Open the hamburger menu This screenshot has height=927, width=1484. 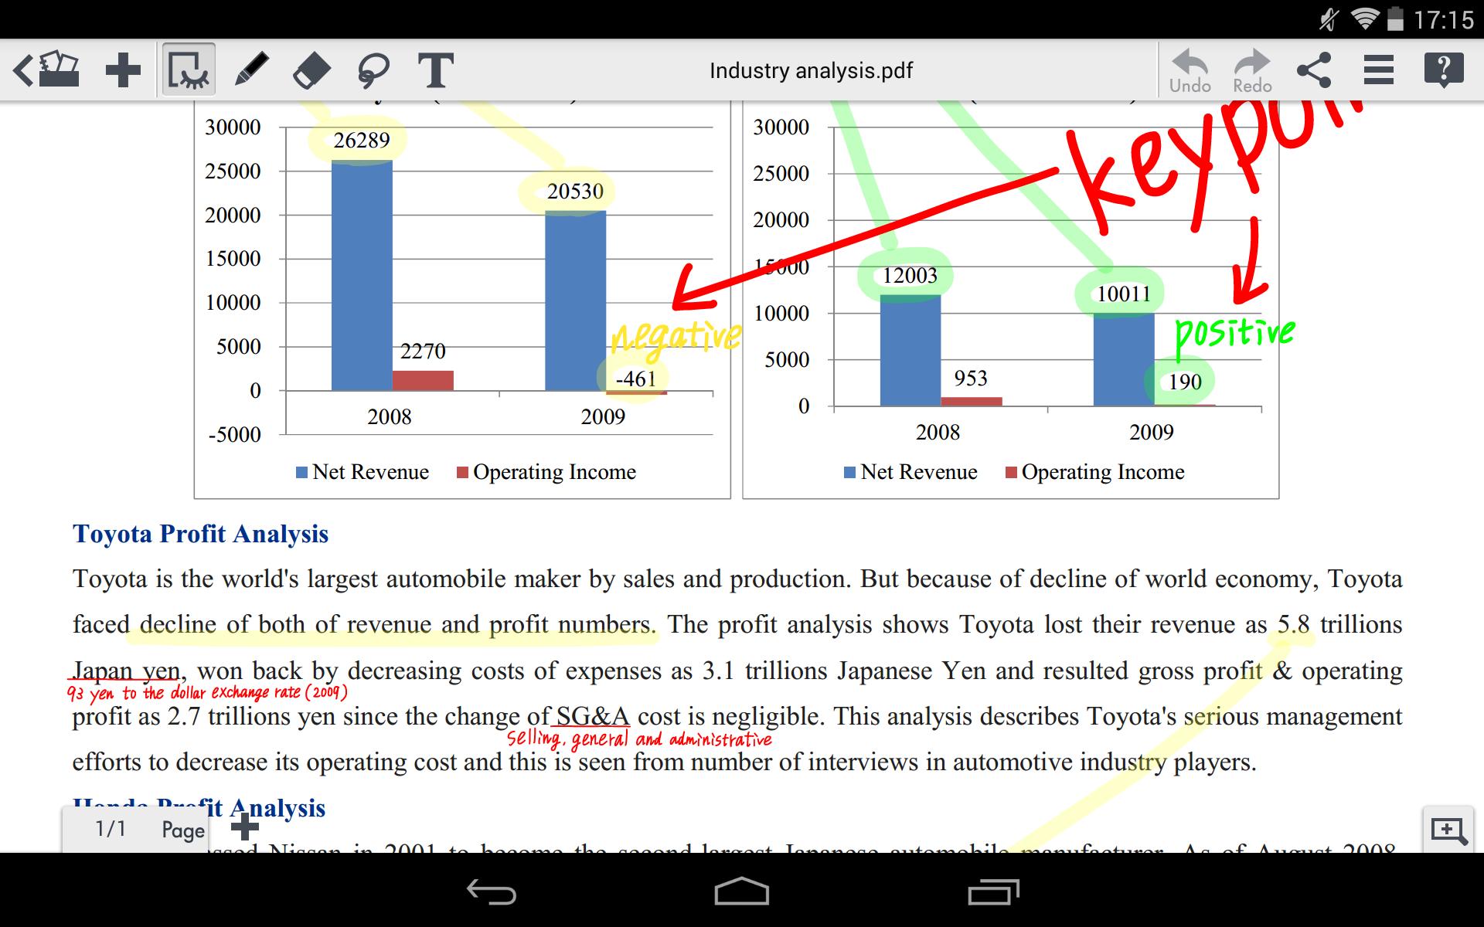1378,70
